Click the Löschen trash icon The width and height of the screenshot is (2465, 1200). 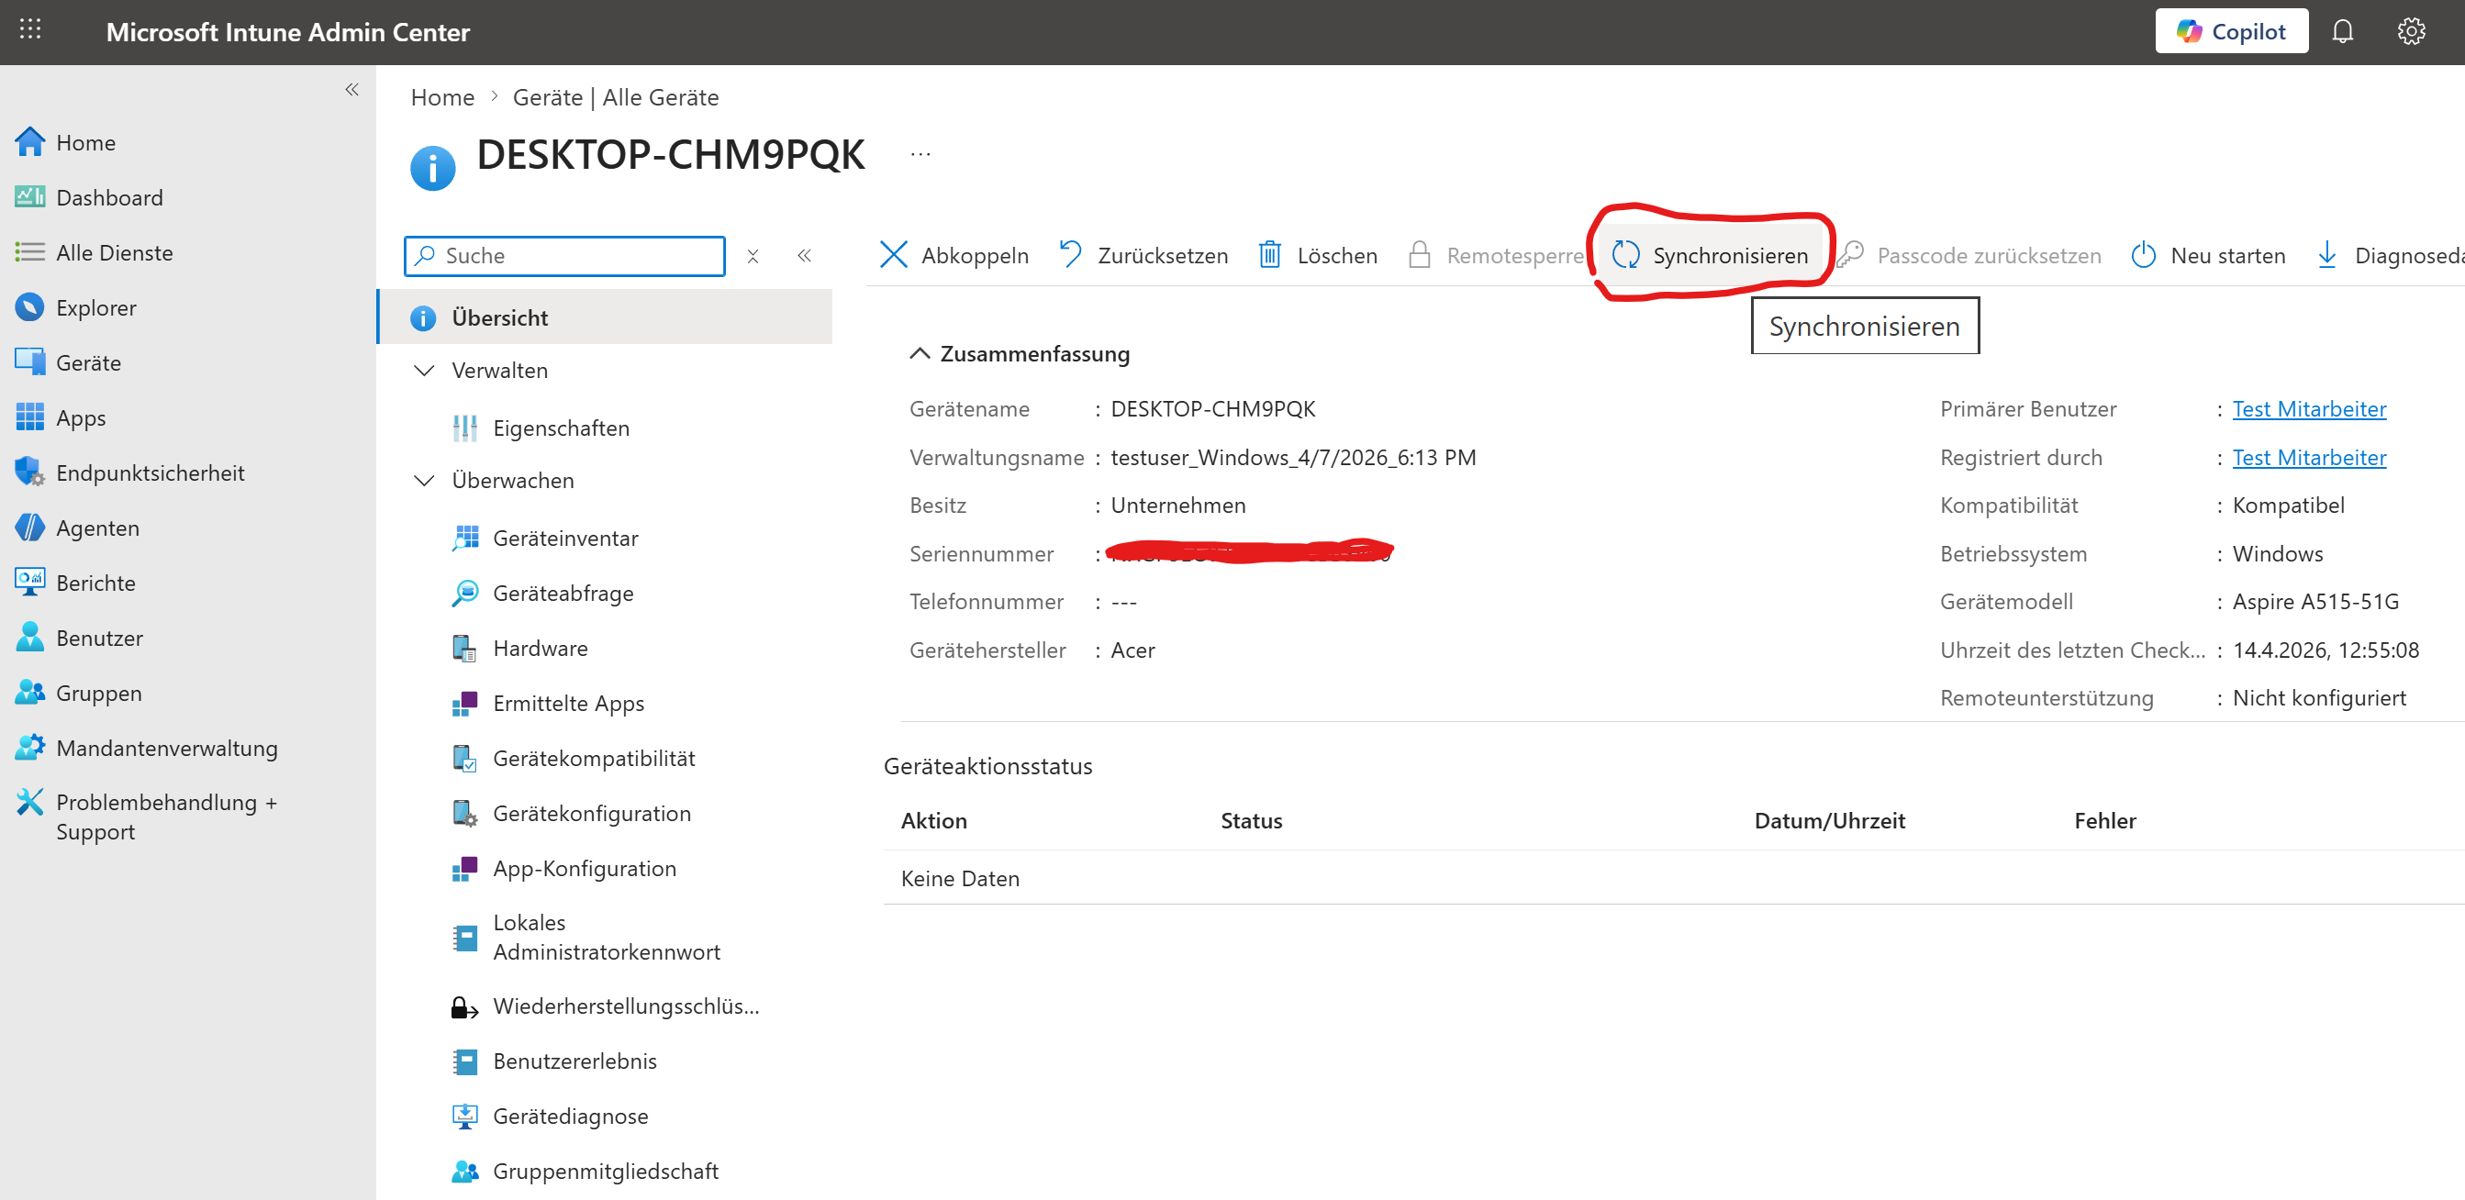click(1269, 254)
